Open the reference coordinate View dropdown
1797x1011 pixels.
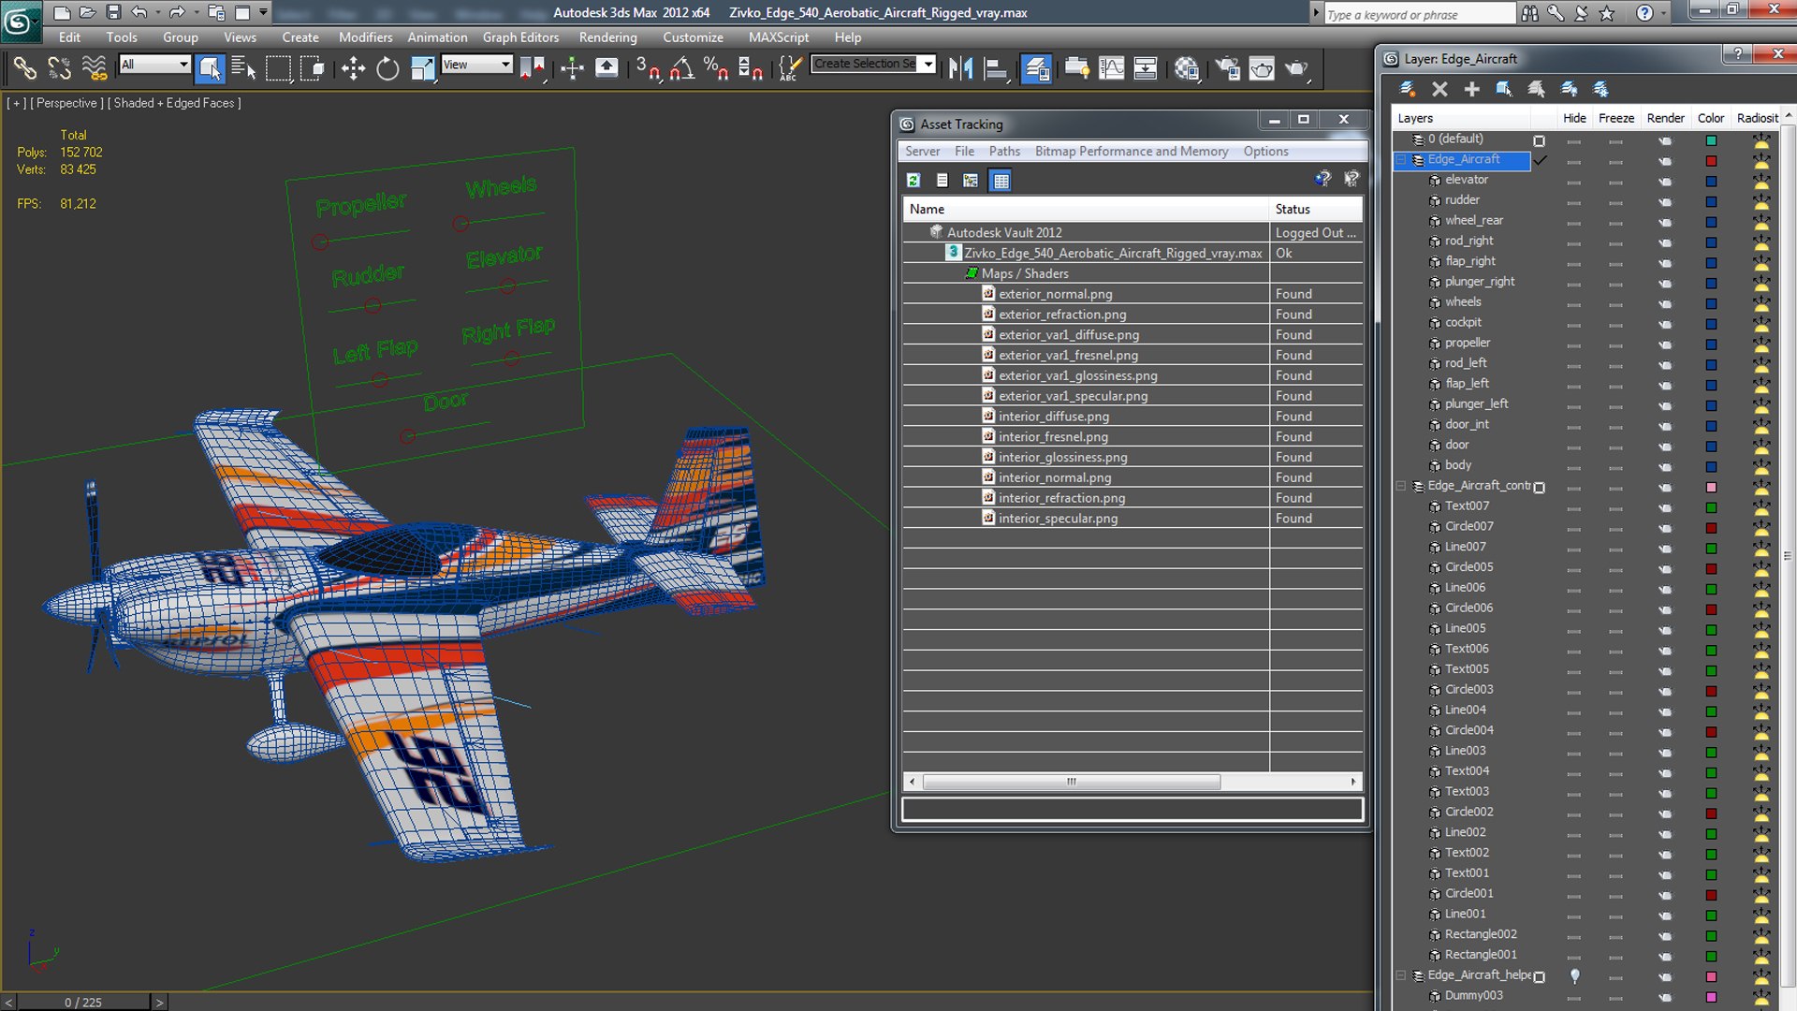[x=476, y=64]
